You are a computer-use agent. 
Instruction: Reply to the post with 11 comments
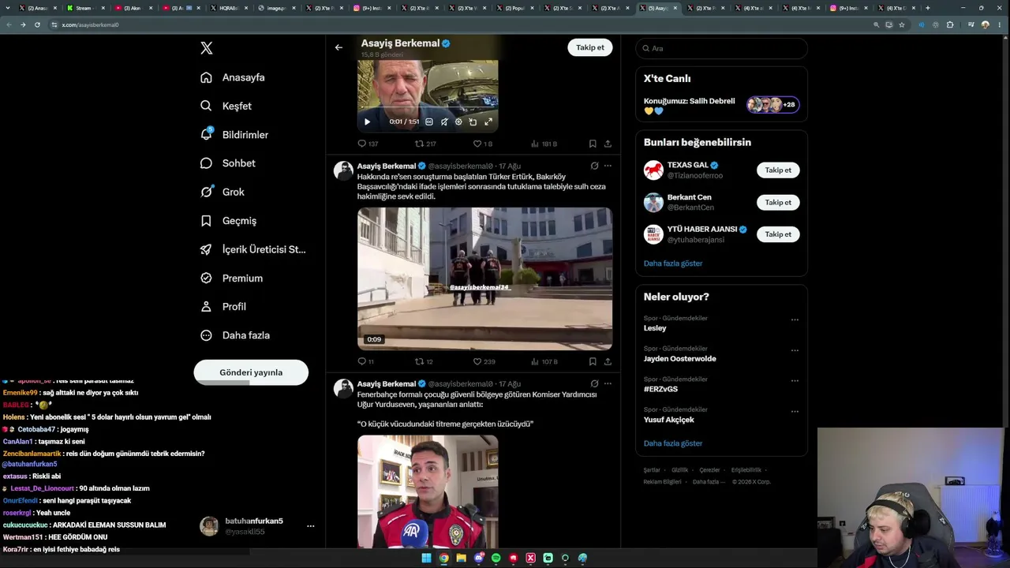click(365, 361)
